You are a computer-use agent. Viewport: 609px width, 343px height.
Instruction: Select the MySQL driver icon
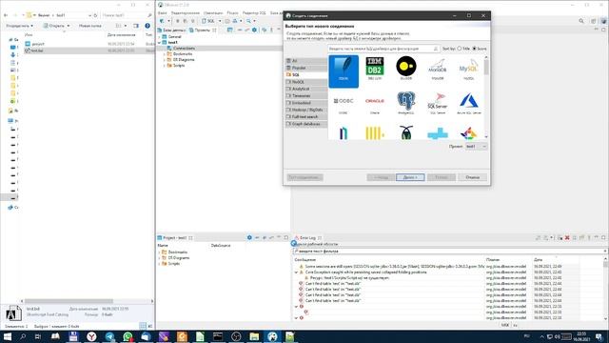(468, 67)
